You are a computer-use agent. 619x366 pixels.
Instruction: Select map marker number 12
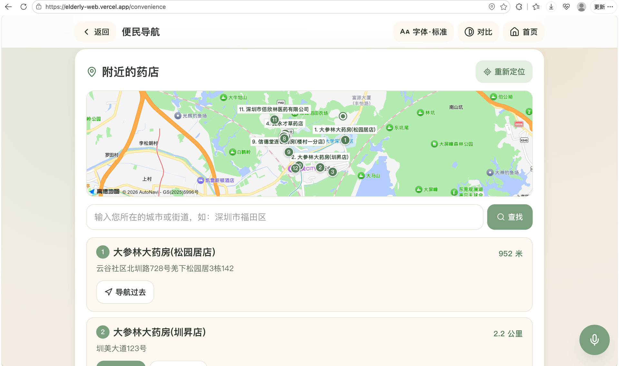(295, 168)
